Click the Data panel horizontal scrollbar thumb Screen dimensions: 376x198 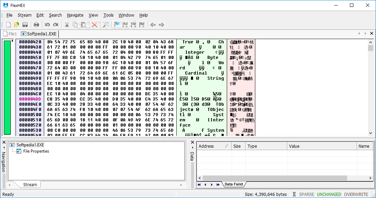point(275,178)
